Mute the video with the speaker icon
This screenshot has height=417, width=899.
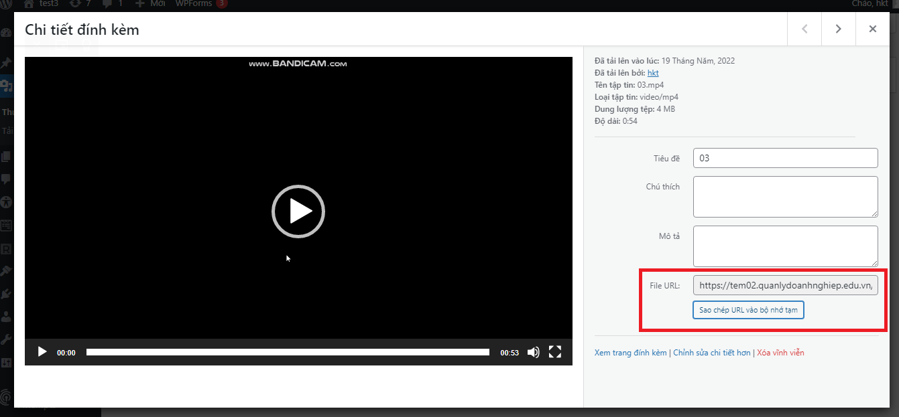click(x=533, y=352)
